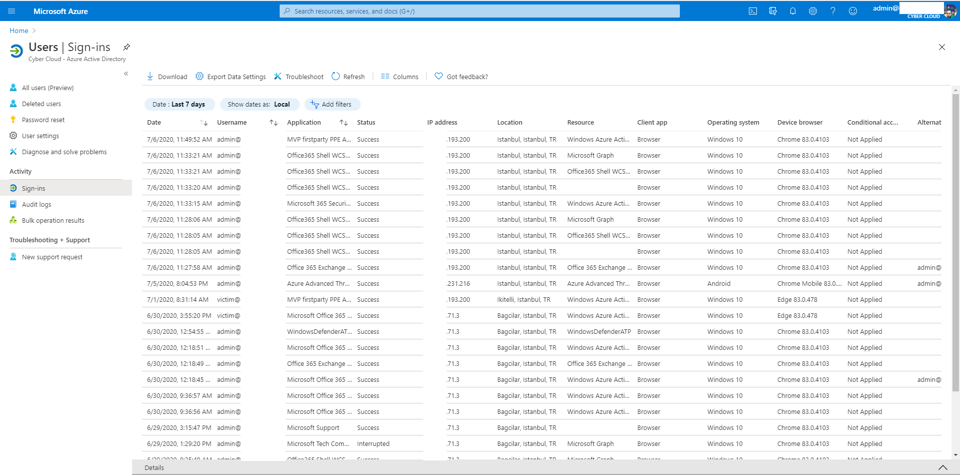This screenshot has height=475, width=960.
Task: Click the Download toolbar button
Action: [x=167, y=77]
